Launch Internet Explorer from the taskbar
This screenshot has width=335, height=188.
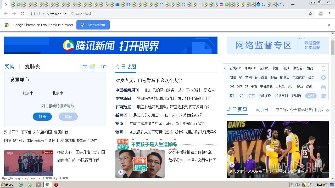pyautogui.click(x=21, y=185)
